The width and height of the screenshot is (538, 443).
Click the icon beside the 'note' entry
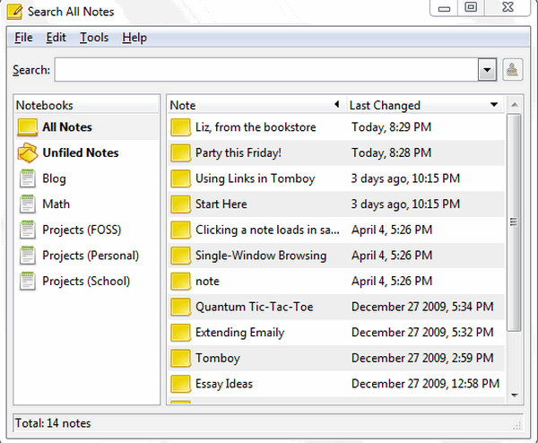(180, 281)
